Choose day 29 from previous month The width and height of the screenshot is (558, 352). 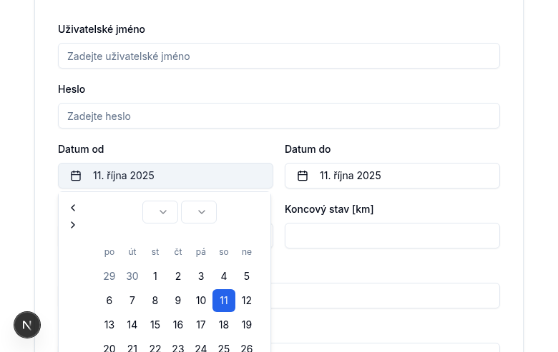pos(109,276)
